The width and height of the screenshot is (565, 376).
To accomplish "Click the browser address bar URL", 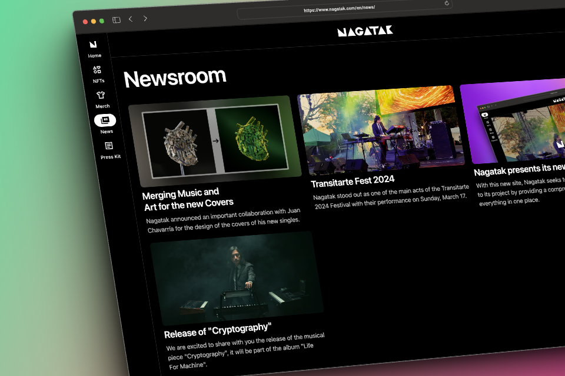I will click(x=339, y=9).
